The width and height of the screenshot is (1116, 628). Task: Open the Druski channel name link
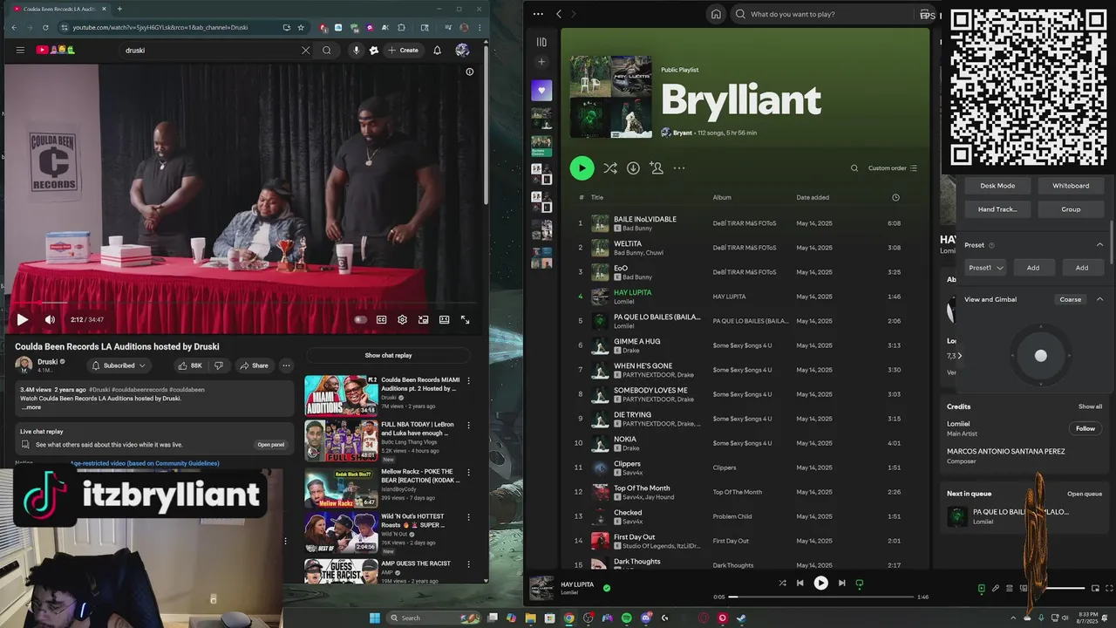(47, 361)
